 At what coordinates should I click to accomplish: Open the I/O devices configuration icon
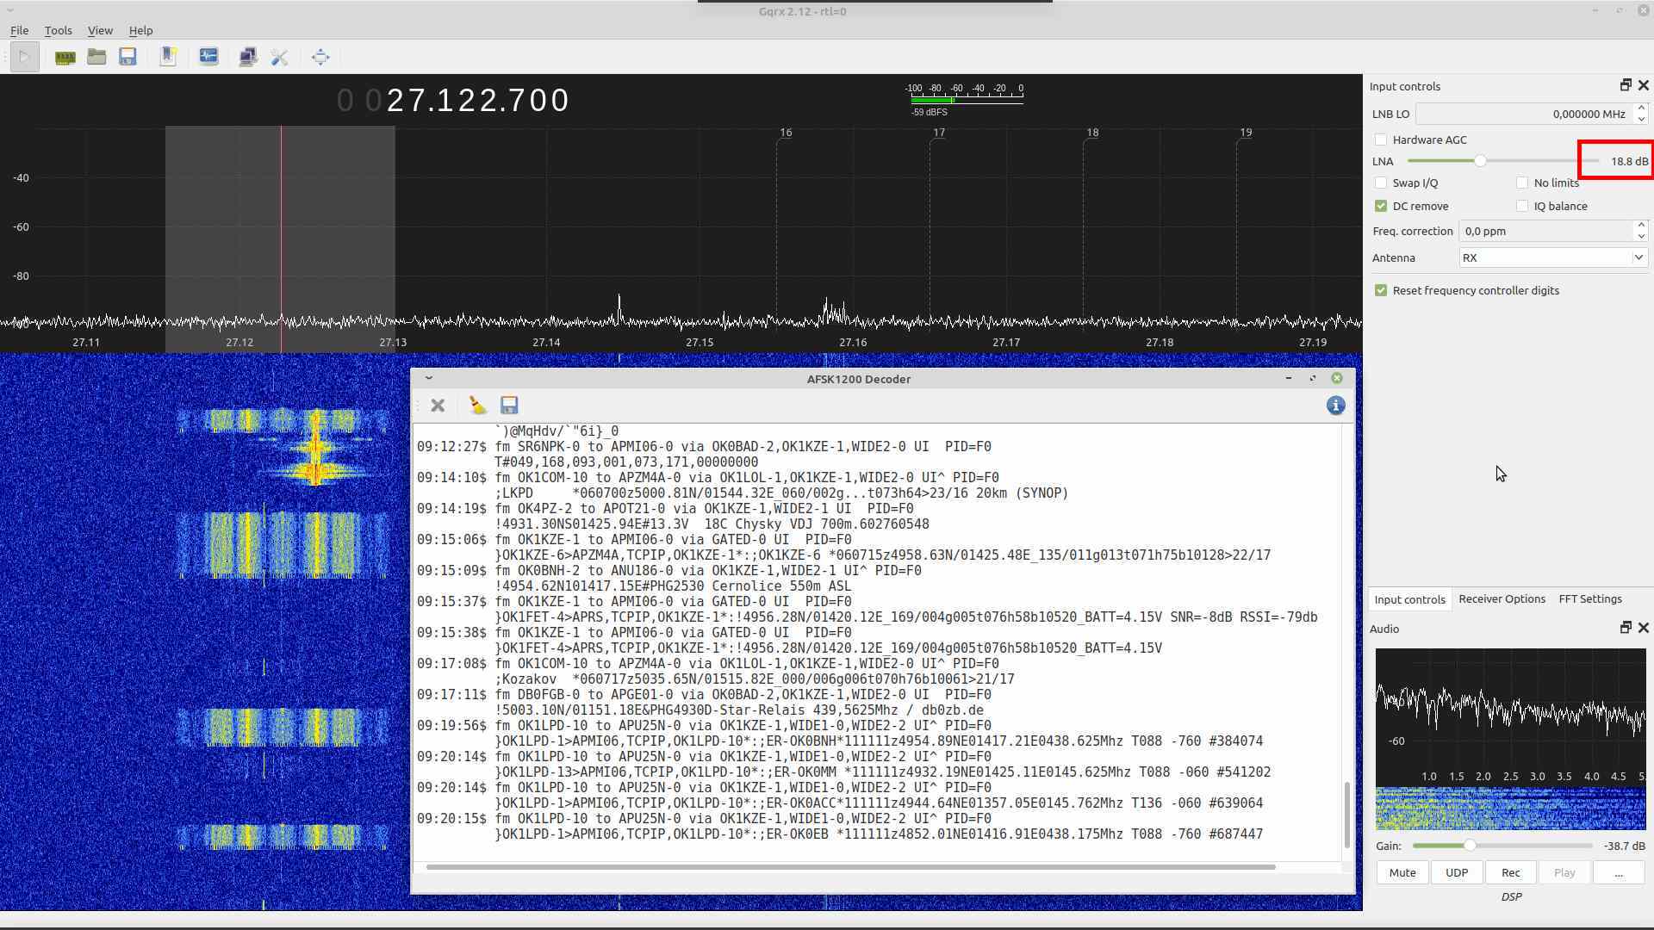pyautogui.click(x=65, y=58)
